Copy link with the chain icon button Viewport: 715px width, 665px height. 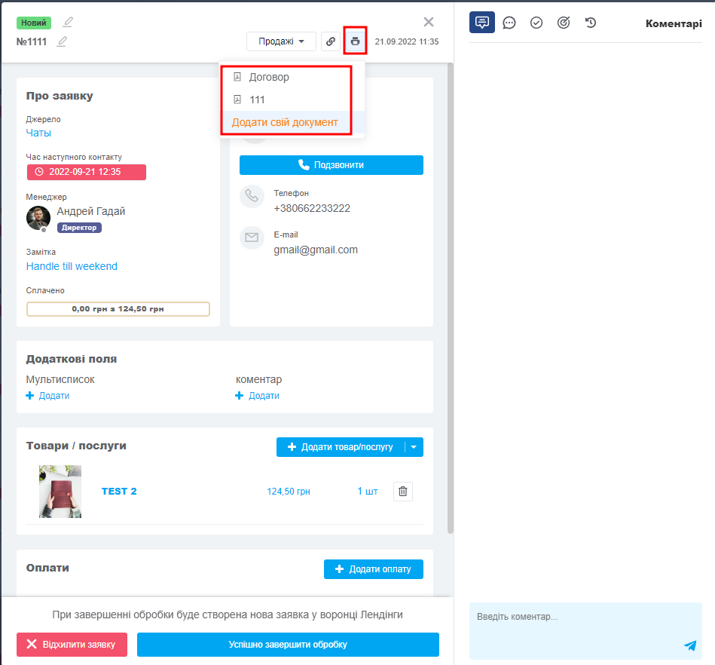tap(331, 41)
